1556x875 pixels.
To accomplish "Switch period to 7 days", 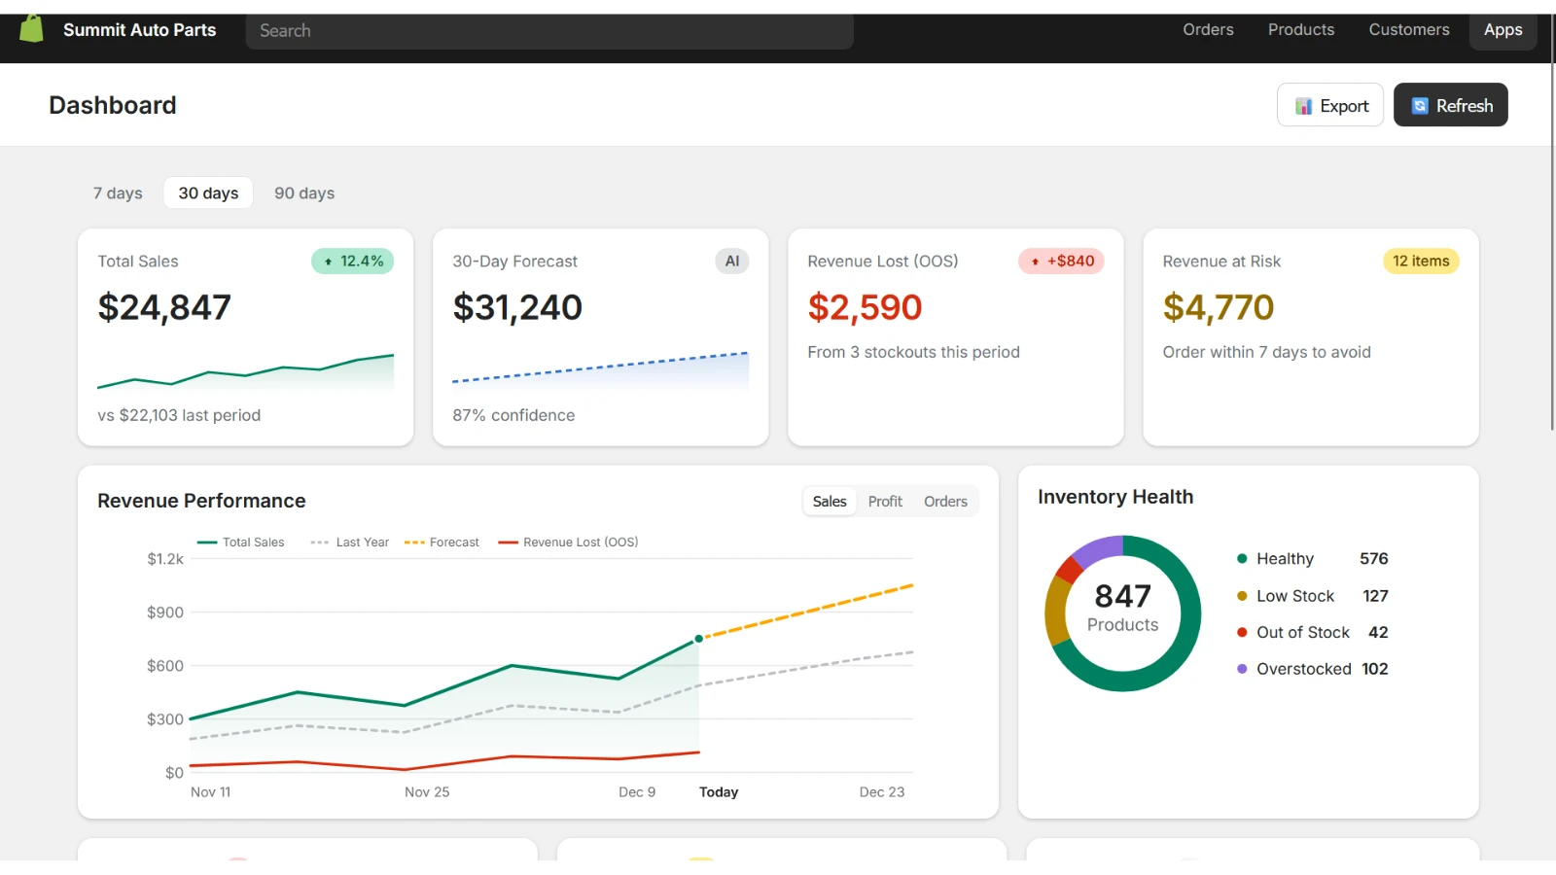I will [118, 192].
